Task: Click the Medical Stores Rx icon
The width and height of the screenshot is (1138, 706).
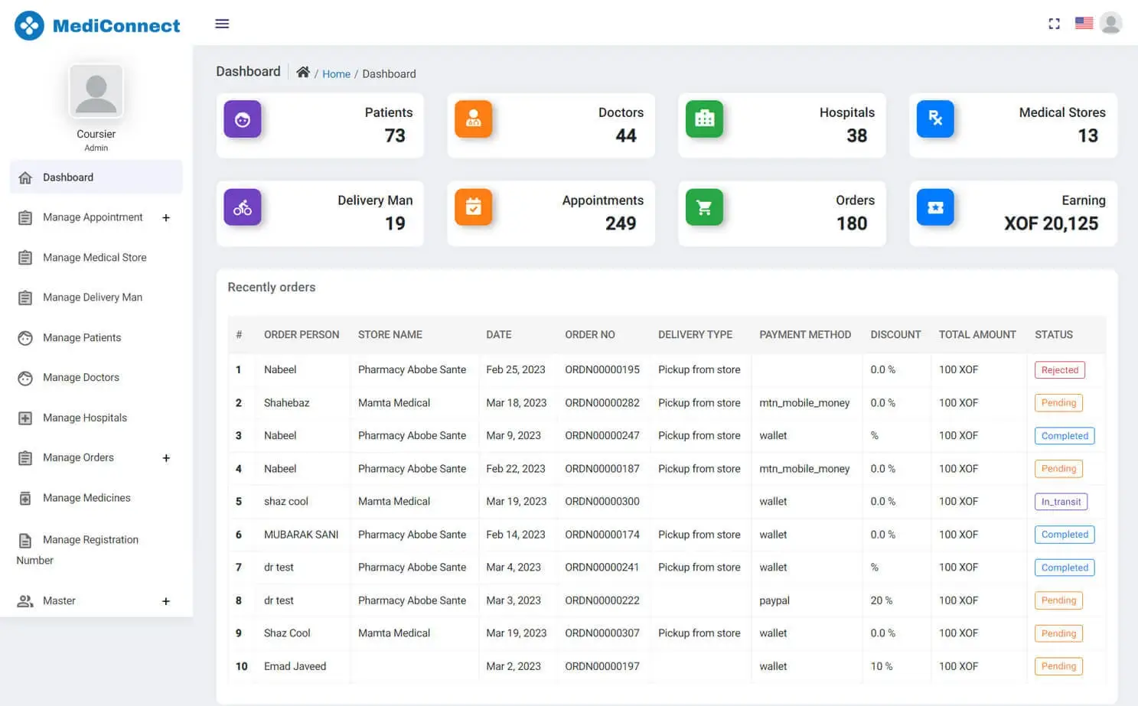Action: [x=935, y=119]
